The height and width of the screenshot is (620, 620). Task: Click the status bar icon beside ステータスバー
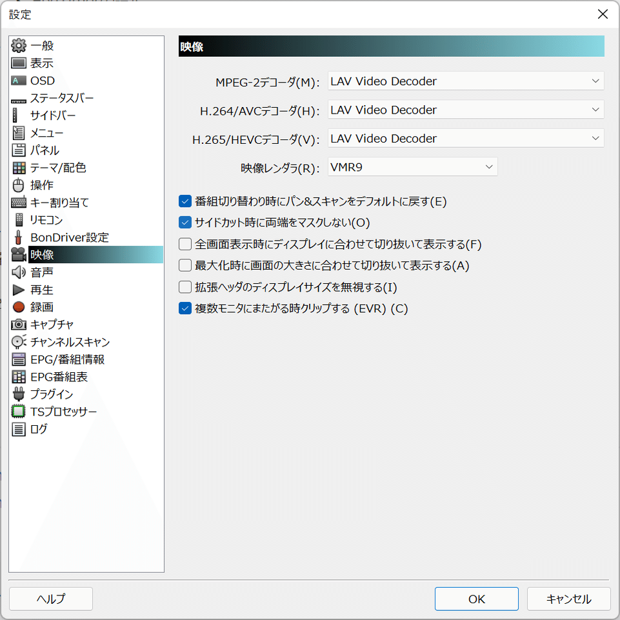(x=19, y=101)
